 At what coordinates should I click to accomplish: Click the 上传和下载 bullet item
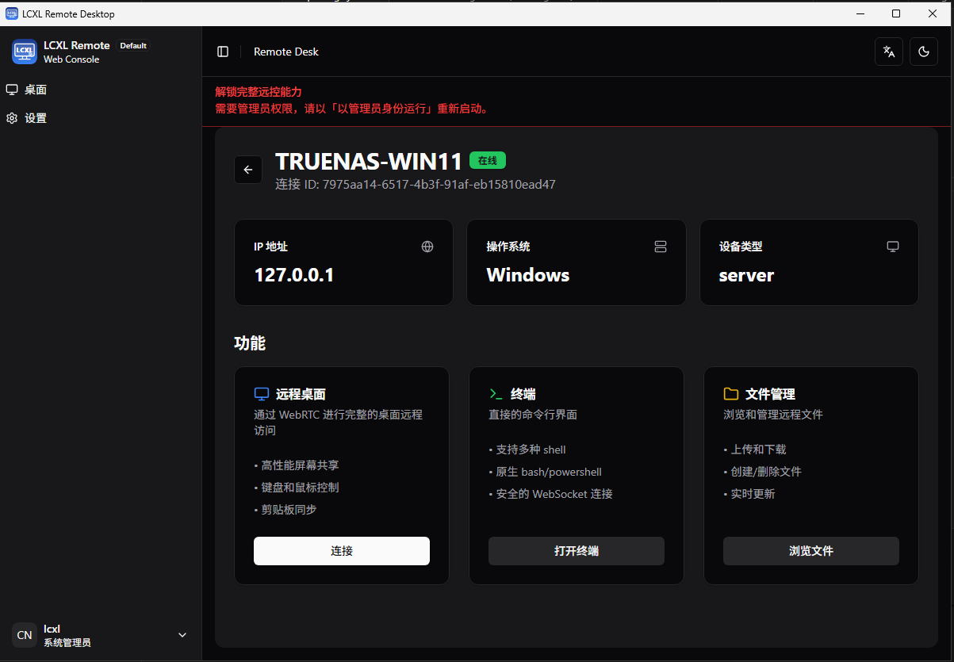[755, 450]
